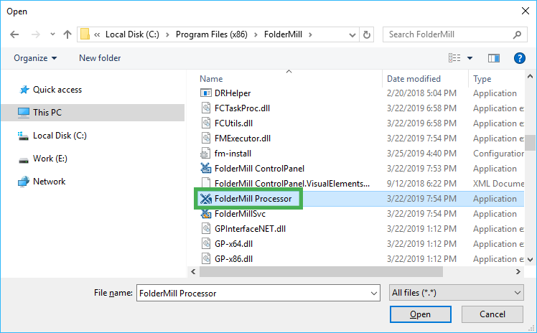Expand the chevron after Local Disk (C:)
The image size is (537, 333).
[167, 34]
